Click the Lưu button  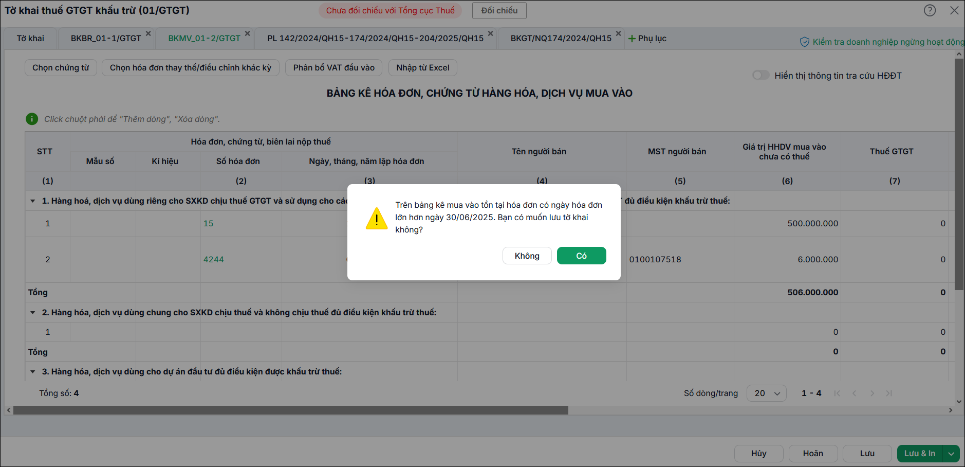867,454
